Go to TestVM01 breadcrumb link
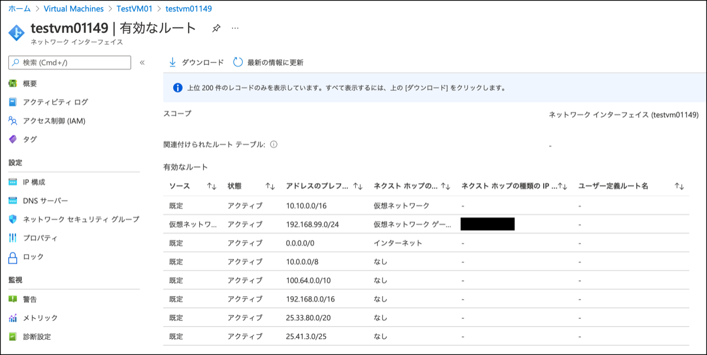 (135, 9)
